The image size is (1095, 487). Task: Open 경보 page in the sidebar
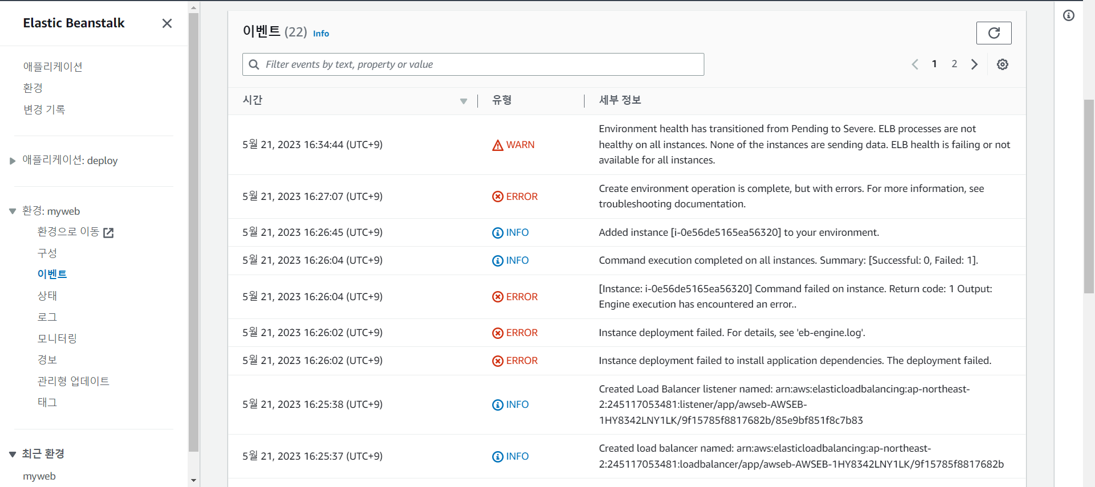click(47, 359)
